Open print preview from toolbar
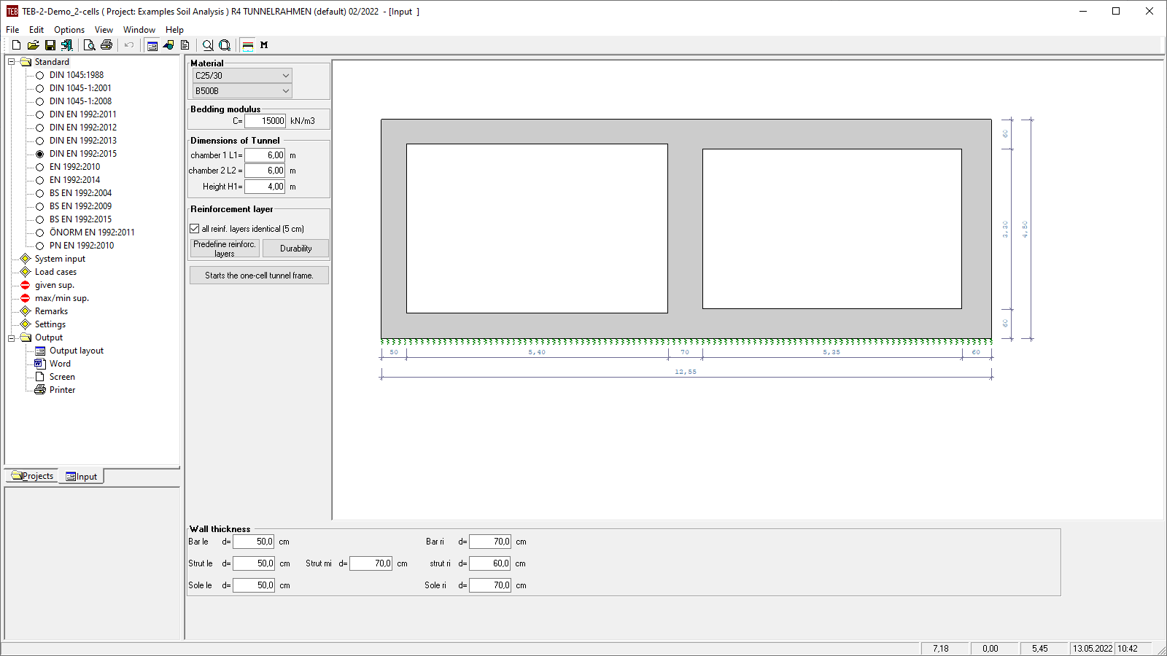Viewport: 1167px width, 656px height. 89,45
